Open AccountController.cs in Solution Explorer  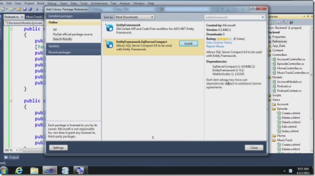(291, 59)
